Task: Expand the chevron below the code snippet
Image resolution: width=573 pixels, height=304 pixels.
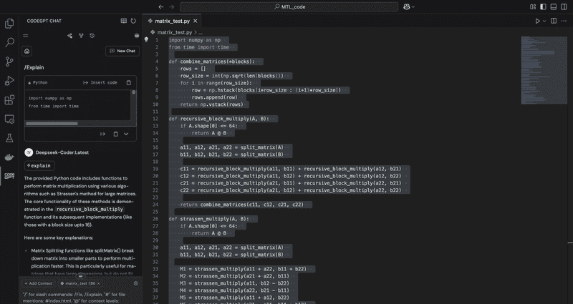Action: point(127,134)
